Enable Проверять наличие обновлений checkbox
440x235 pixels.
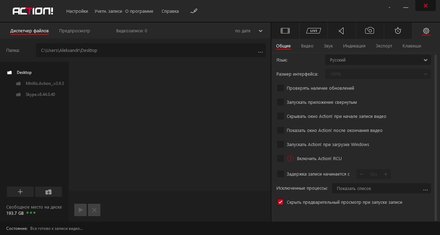coord(280,88)
